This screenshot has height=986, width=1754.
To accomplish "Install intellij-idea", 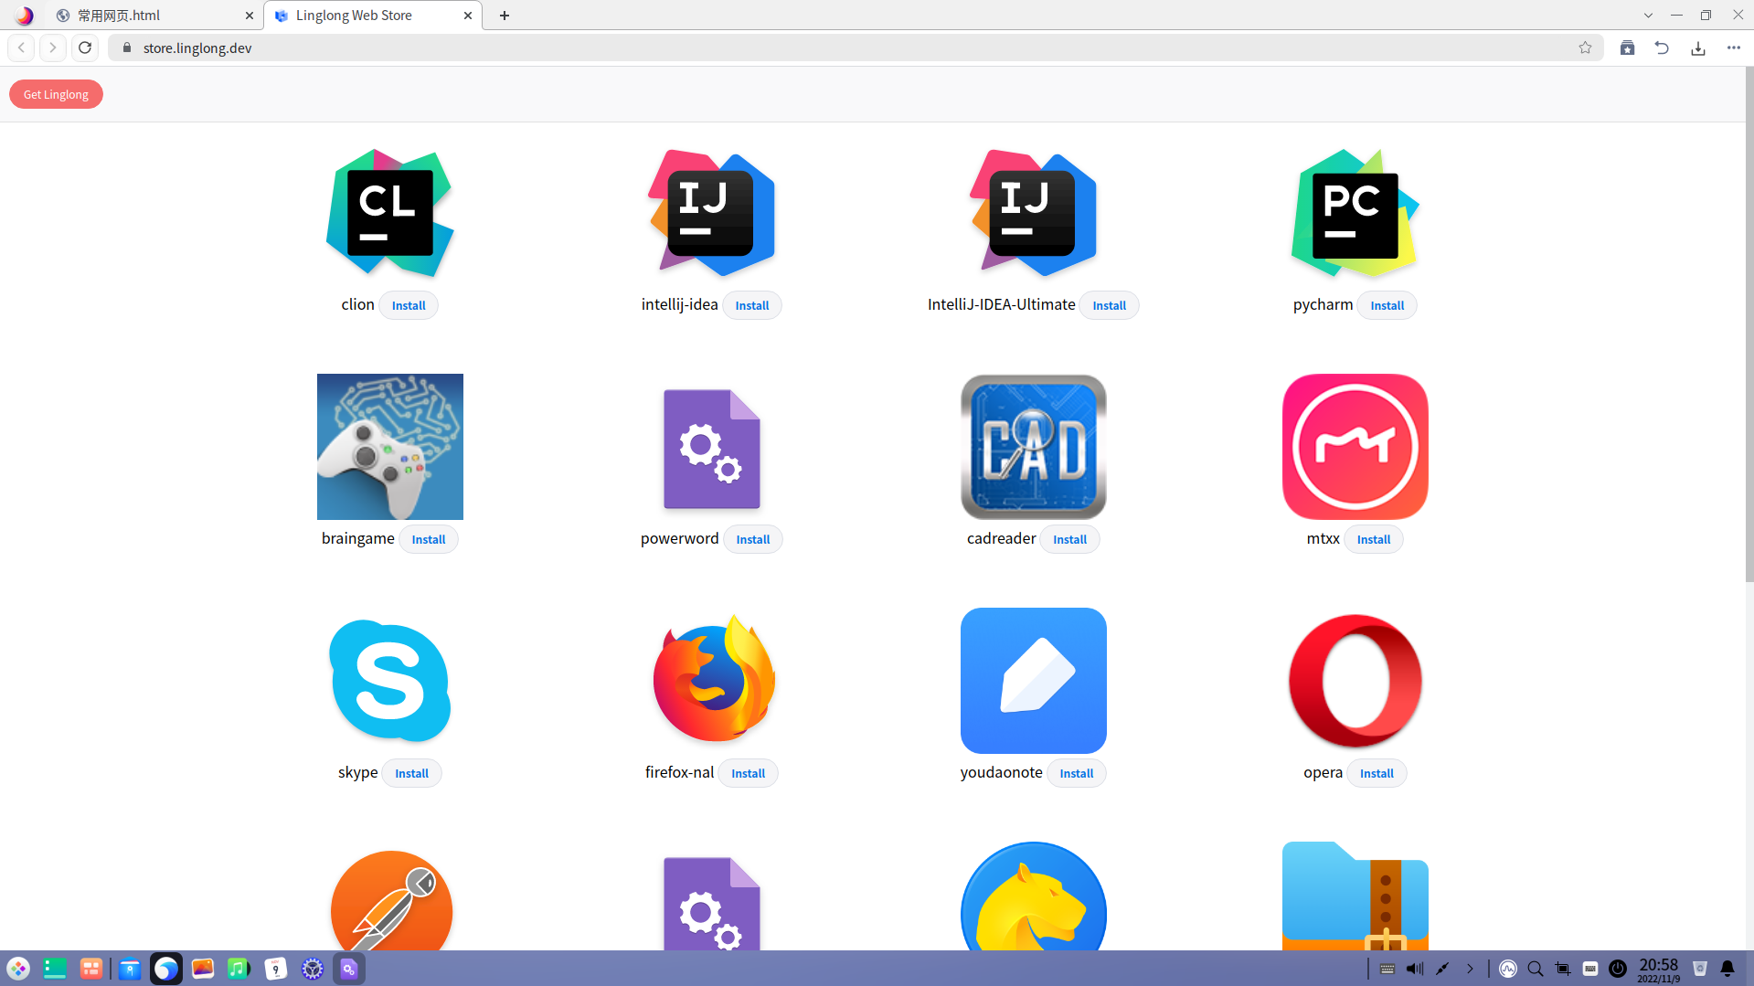I will point(752,305).
